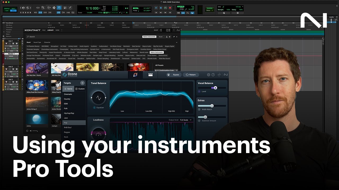
Task: Open the Kontakt browser gear settings icon
Action: tap(27, 131)
